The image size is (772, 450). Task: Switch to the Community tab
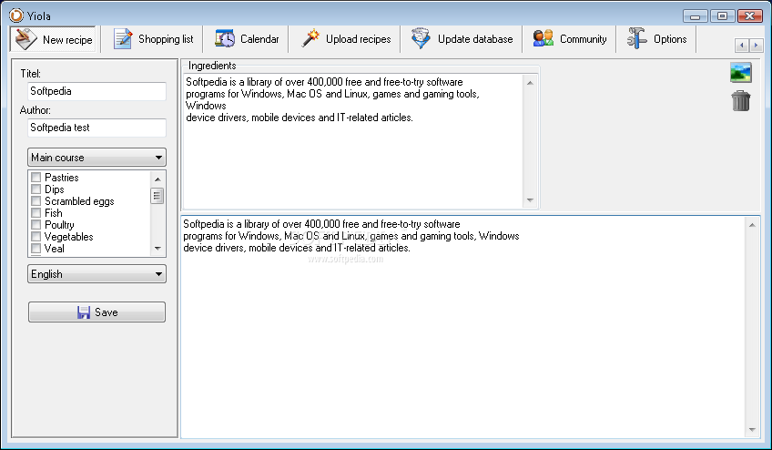click(570, 39)
